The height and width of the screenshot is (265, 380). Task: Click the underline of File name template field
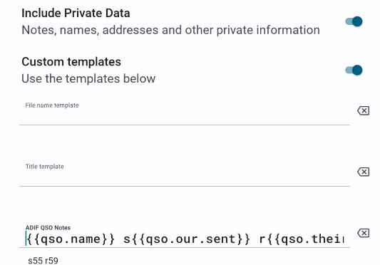[185, 125]
